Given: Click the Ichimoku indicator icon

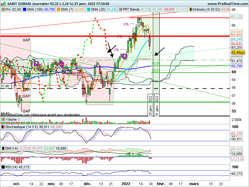Looking at the screenshot, I should 190,10.
